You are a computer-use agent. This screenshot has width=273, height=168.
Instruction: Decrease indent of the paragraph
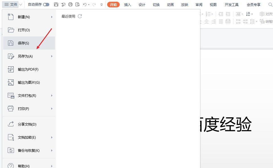[x=221, y=14]
